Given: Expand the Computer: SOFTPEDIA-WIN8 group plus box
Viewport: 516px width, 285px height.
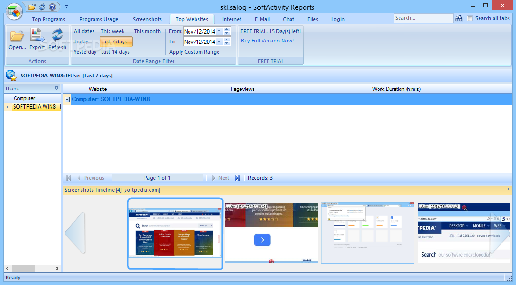Looking at the screenshot, I should pos(67,99).
